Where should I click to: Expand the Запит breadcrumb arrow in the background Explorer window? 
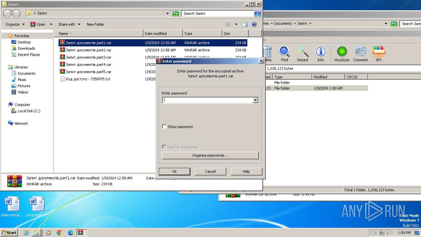pyautogui.click(x=310, y=24)
